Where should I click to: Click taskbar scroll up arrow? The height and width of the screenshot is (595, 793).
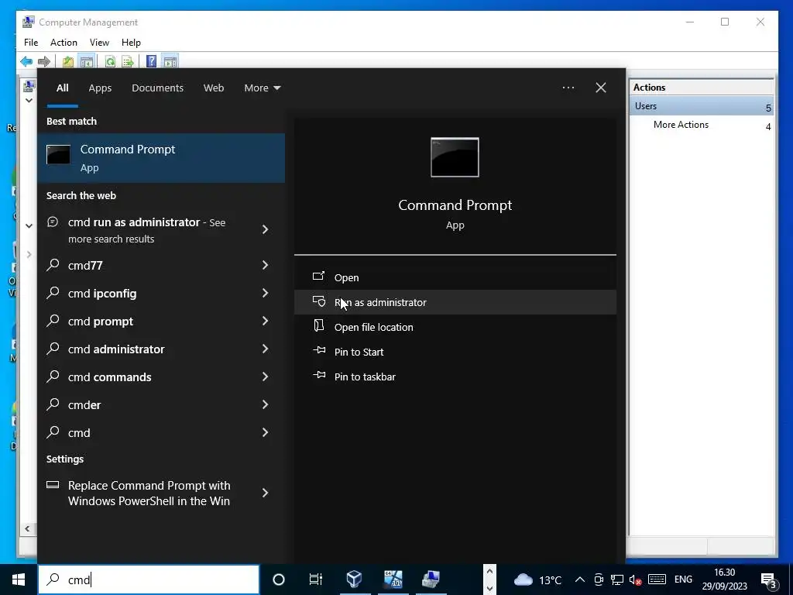(x=489, y=571)
